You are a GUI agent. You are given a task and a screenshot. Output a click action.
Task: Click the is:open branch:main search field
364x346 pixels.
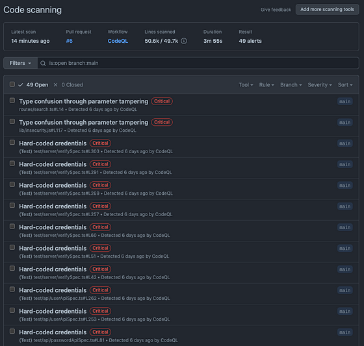[x=198, y=63]
